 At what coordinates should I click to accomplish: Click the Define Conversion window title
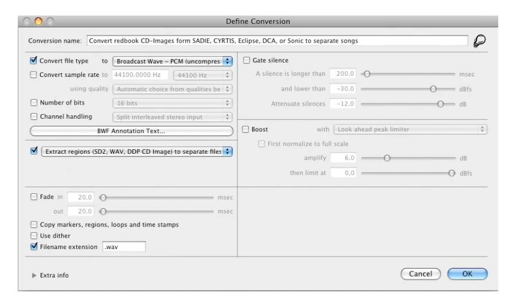258,21
